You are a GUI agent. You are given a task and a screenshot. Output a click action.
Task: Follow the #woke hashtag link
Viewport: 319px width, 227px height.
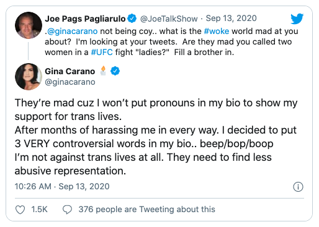(217, 31)
